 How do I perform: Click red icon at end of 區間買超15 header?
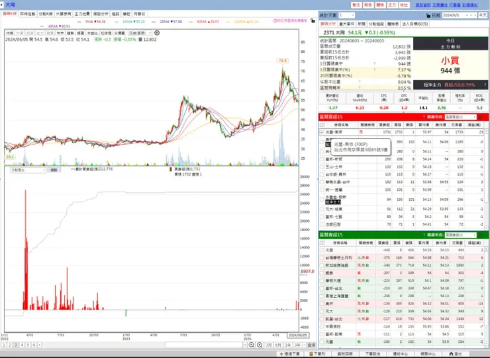point(480,117)
